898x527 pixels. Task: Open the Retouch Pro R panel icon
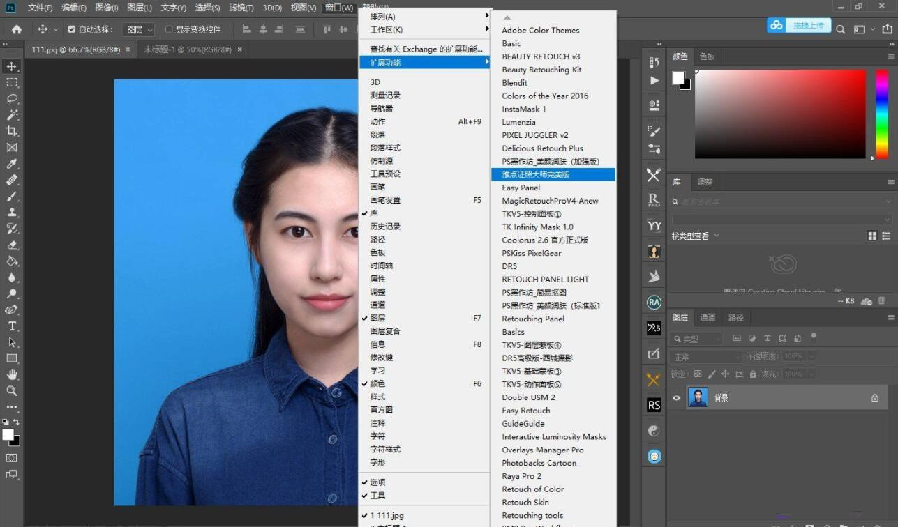click(x=654, y=200)
